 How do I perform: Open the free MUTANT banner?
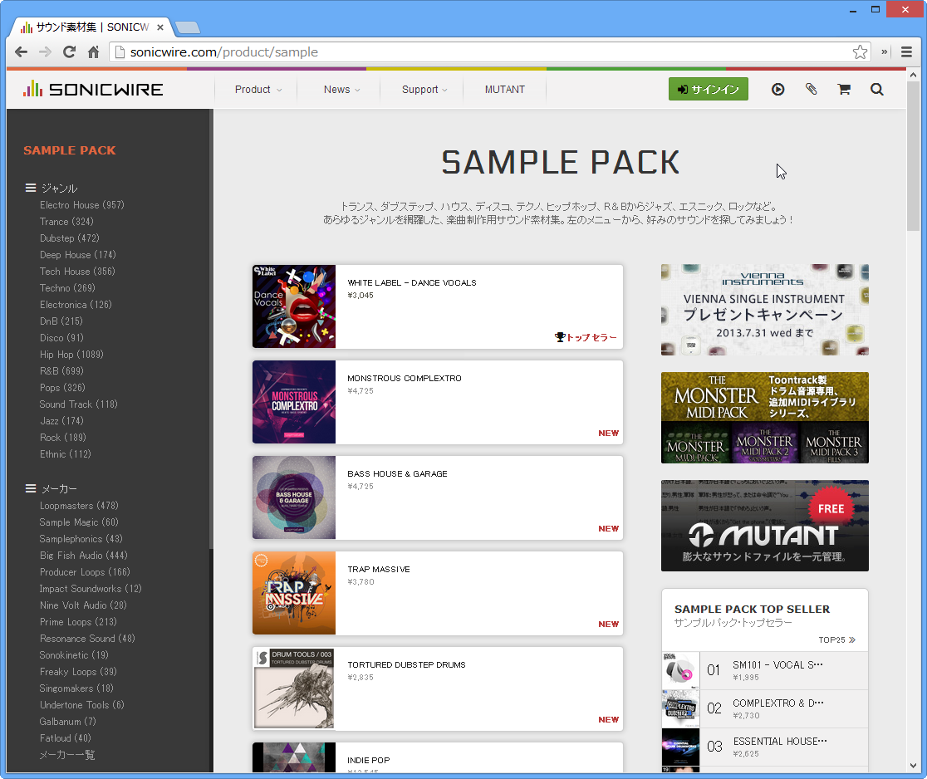765,526
